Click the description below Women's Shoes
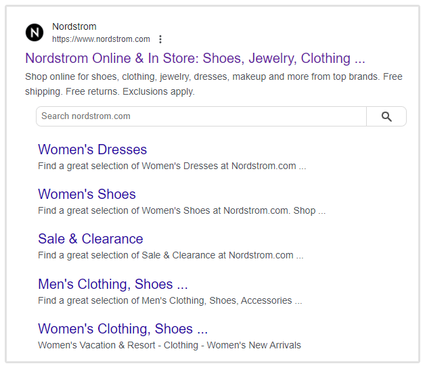425x368 pixels. click(x=181, y=210)
